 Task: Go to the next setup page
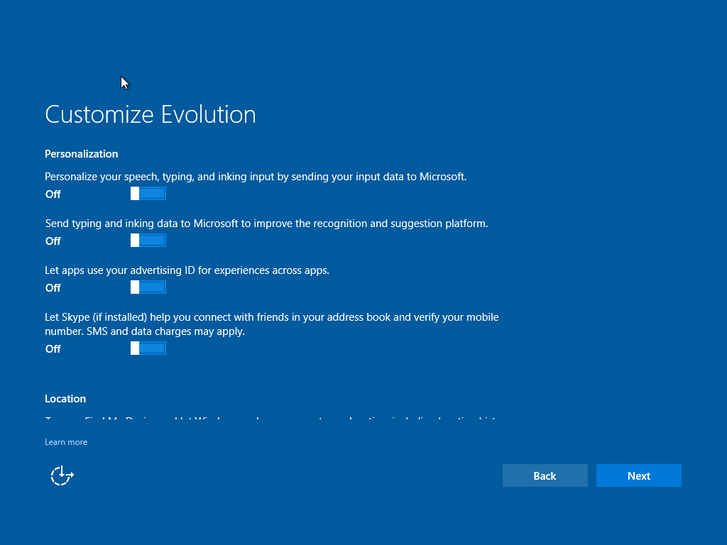coord(638,475)
